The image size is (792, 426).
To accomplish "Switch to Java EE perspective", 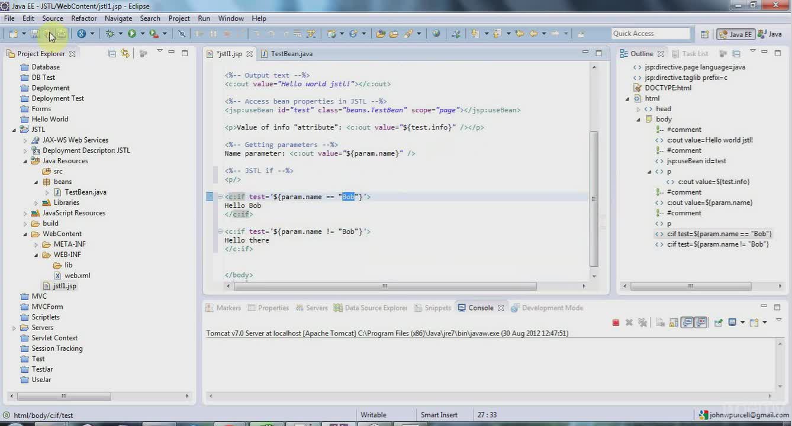I will coord(736,34).
